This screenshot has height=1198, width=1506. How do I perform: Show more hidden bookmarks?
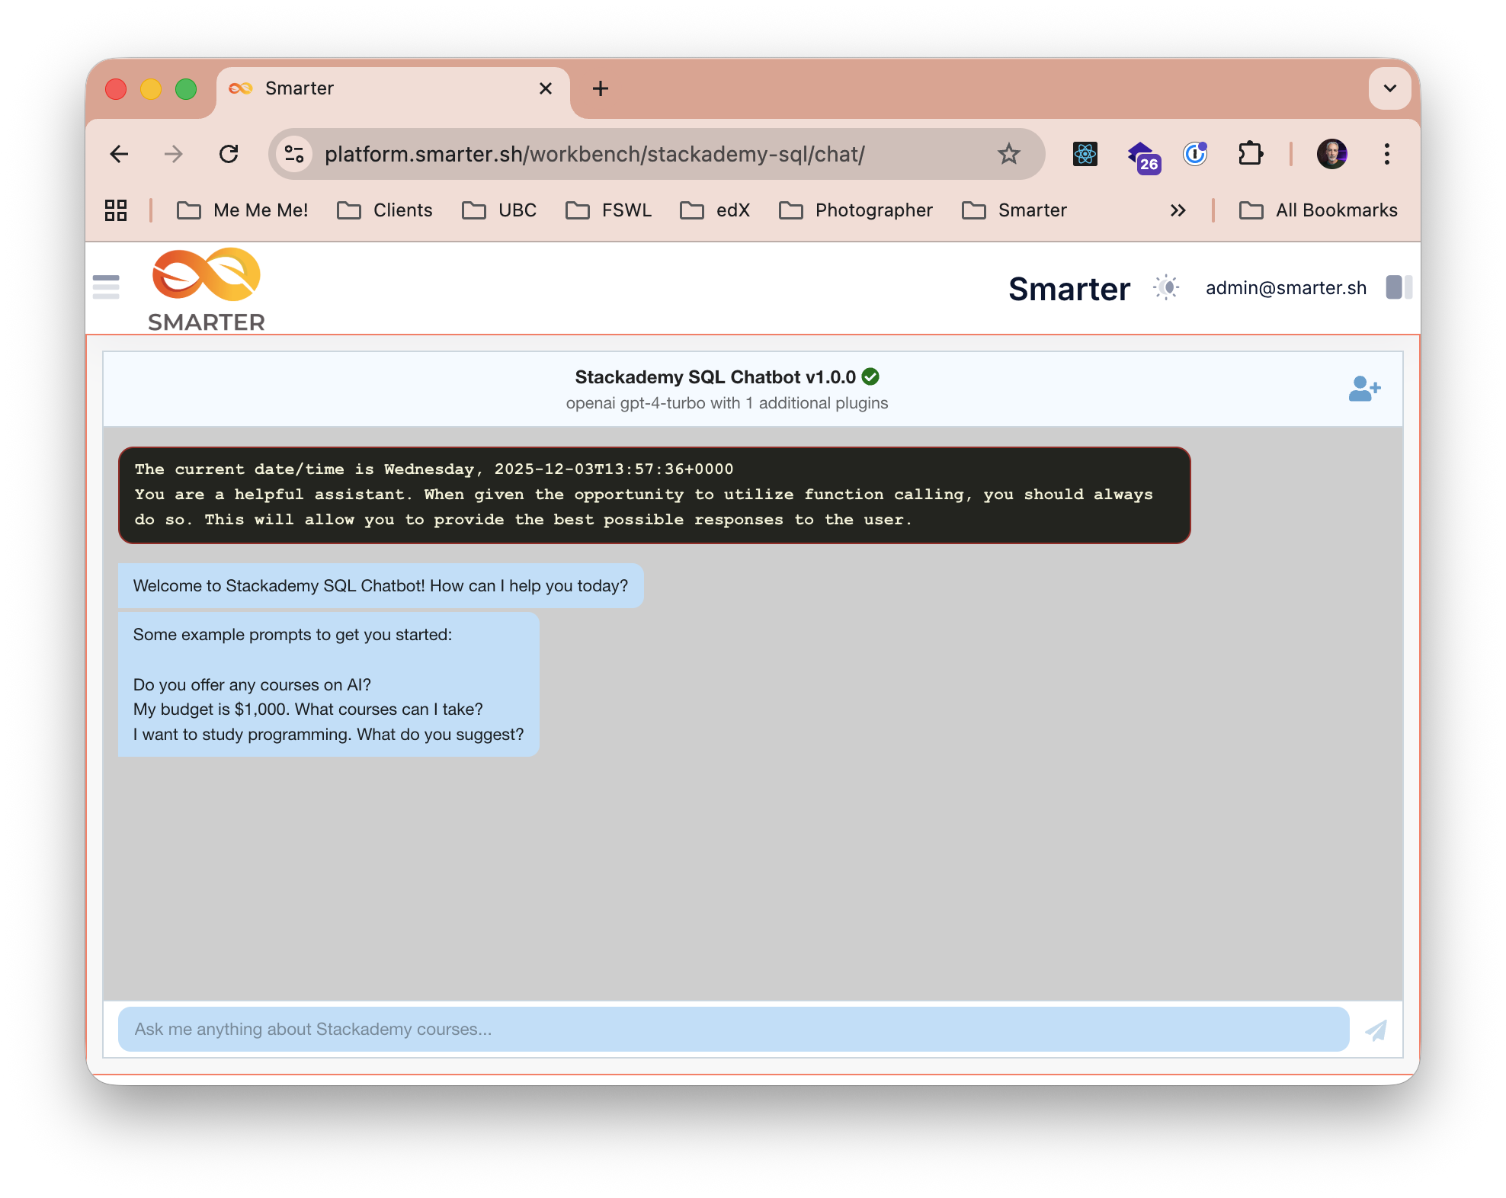[1178, 210]
